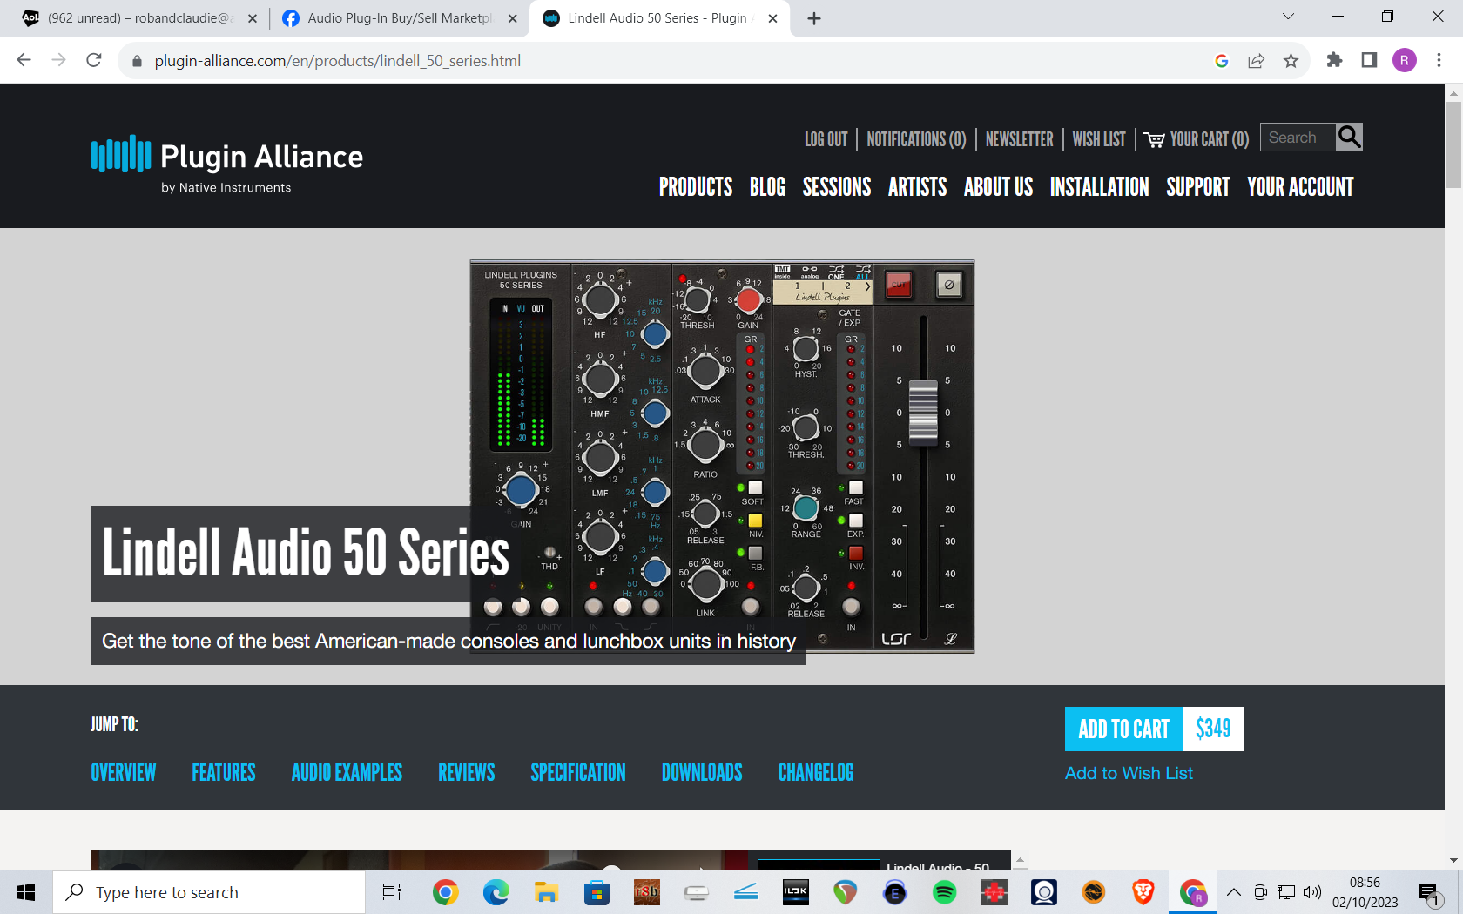
Task: Click the magnifier search button on site
Action: [x=1349, y=138]
